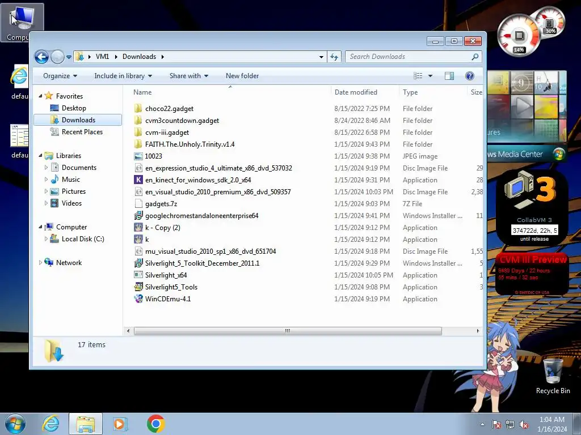This screenshot has height=435, width=581.
Task: Expand the Network node
Action: tap(40, 263)
